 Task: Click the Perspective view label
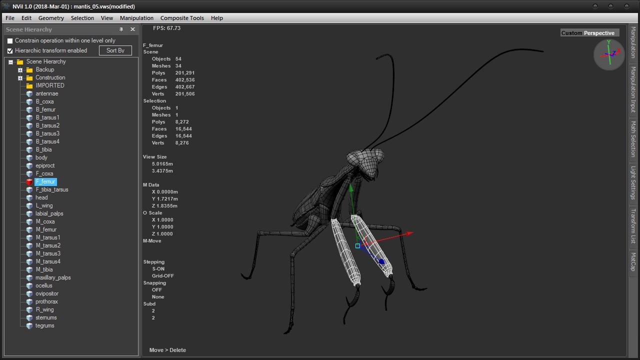(599, 33)
